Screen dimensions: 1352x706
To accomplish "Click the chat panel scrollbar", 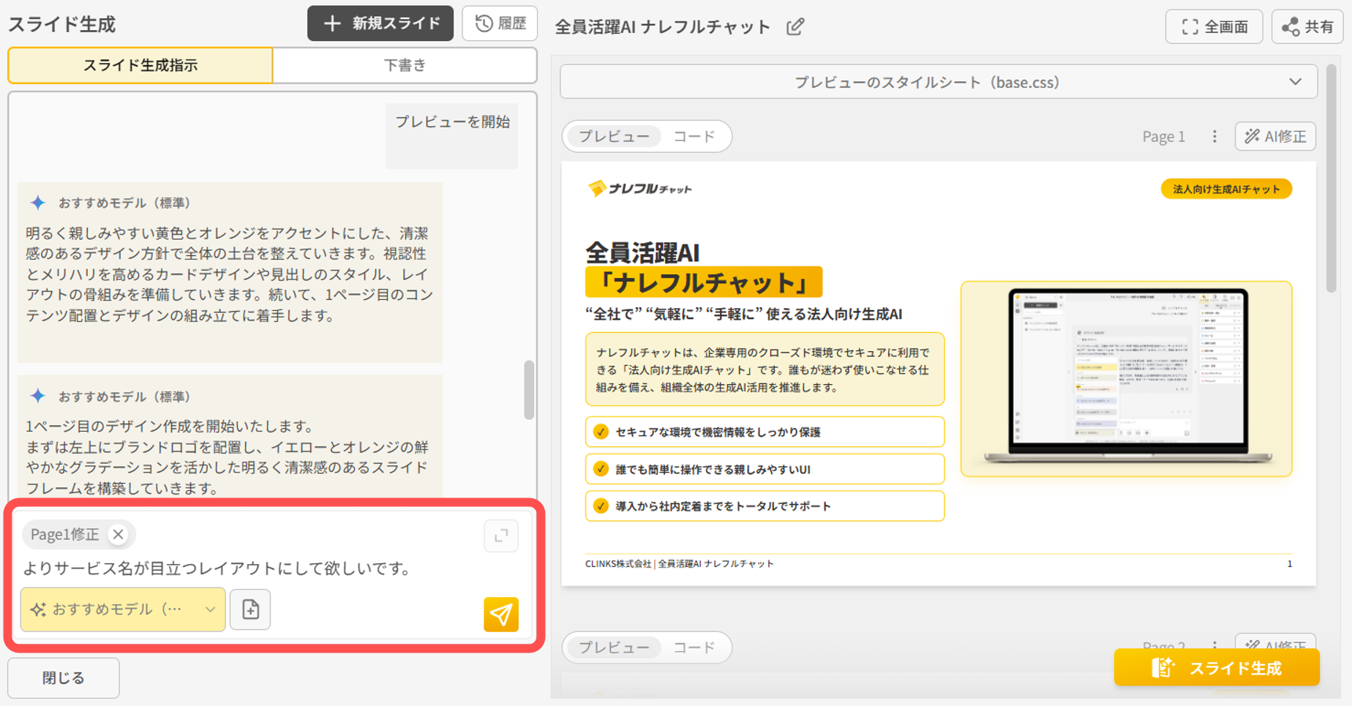I will point(529,390).
